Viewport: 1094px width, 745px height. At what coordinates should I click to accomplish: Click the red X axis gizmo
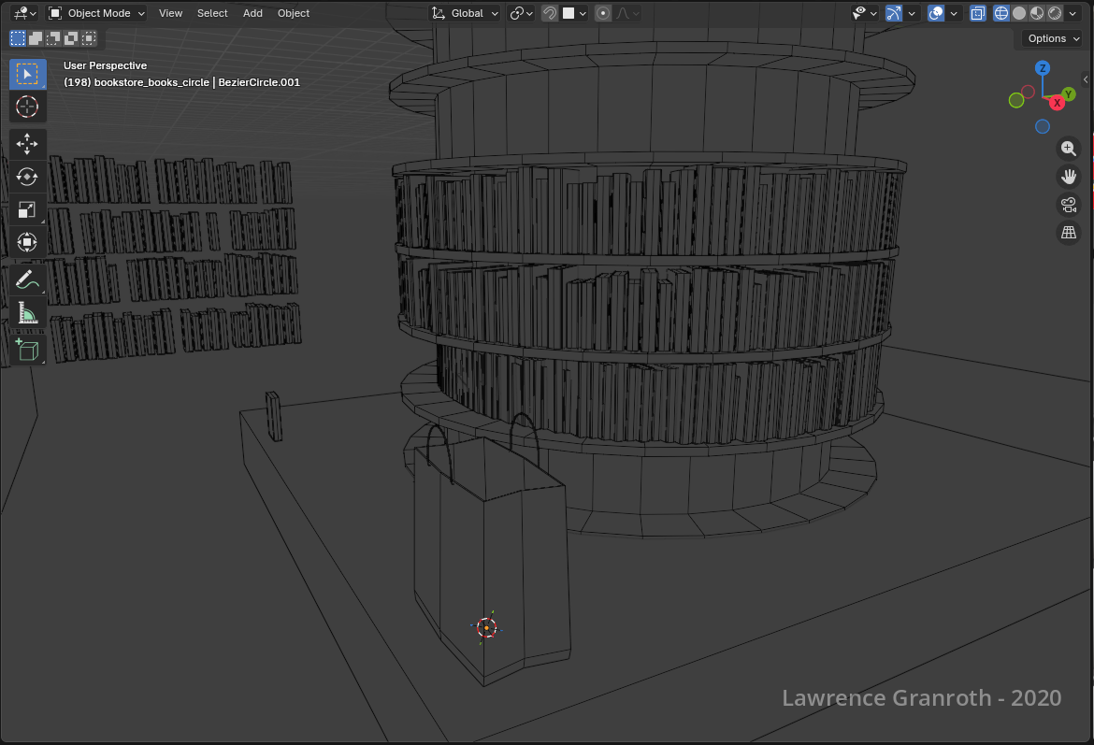coord(1058,102)
